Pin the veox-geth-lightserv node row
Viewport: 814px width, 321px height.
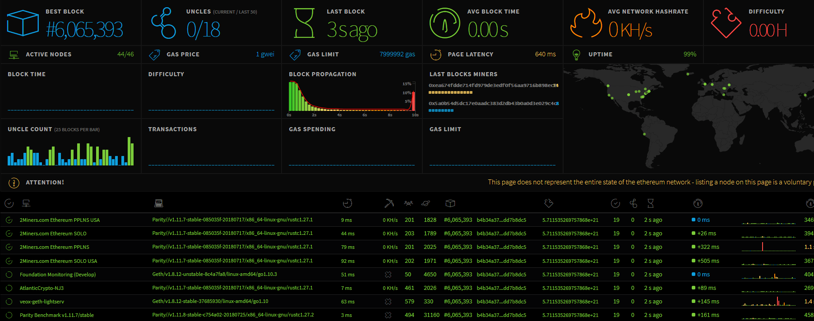[9, 302]
